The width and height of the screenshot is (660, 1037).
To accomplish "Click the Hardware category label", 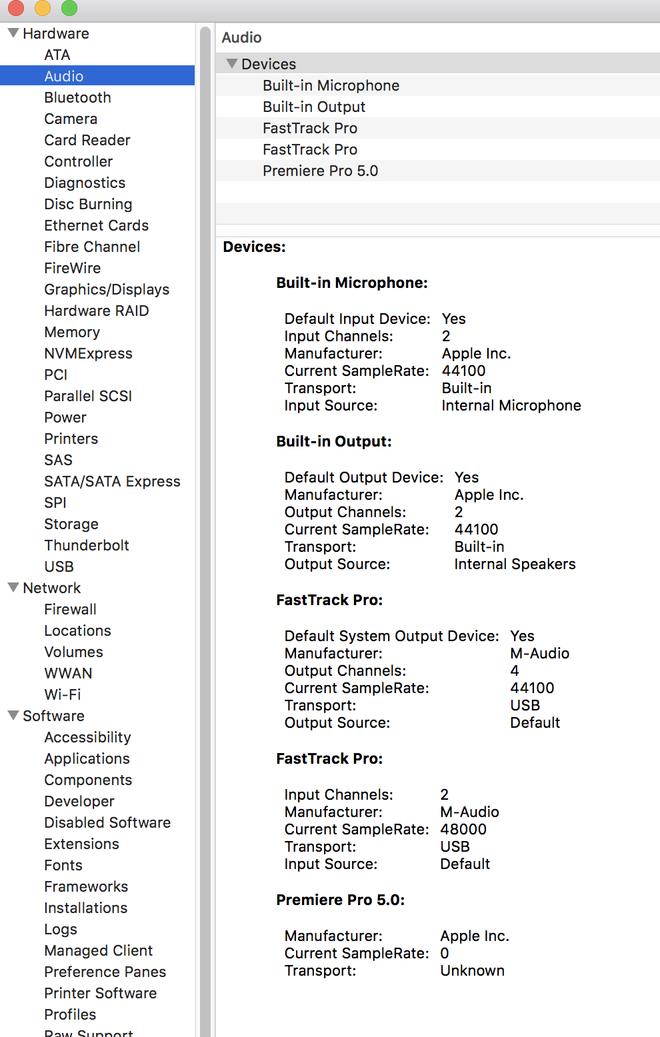I will pyautogui.click(x=56, y=33).
